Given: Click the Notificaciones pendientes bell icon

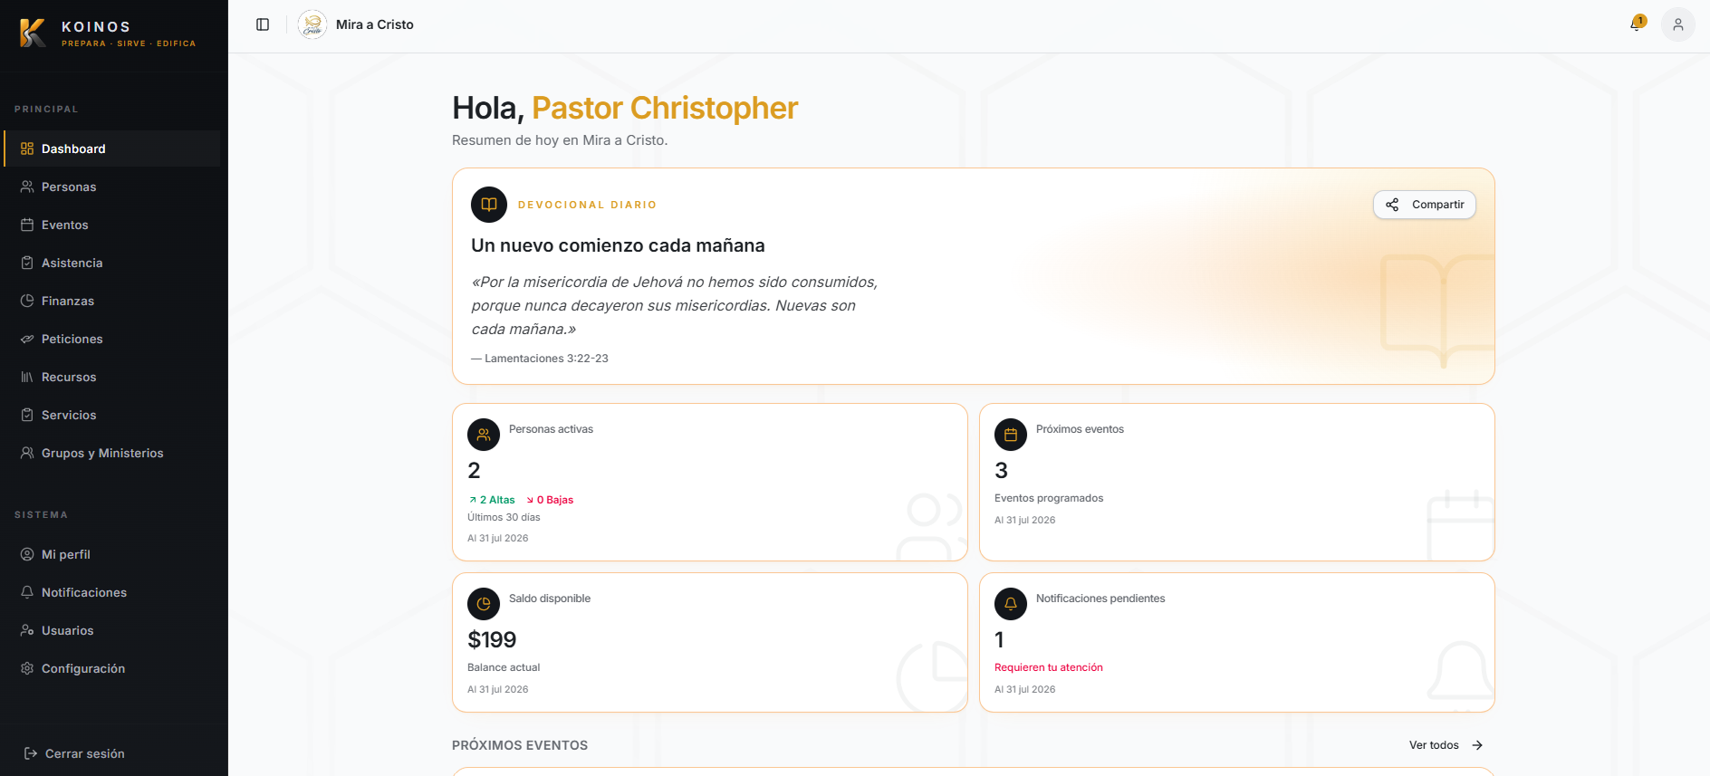Looking at the screenshot, I should pos(1011,604).
